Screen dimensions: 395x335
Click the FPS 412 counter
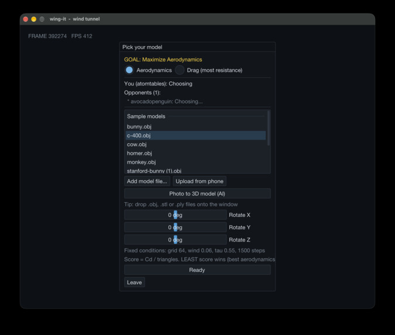pyautogui.click(x=81, y=36)
